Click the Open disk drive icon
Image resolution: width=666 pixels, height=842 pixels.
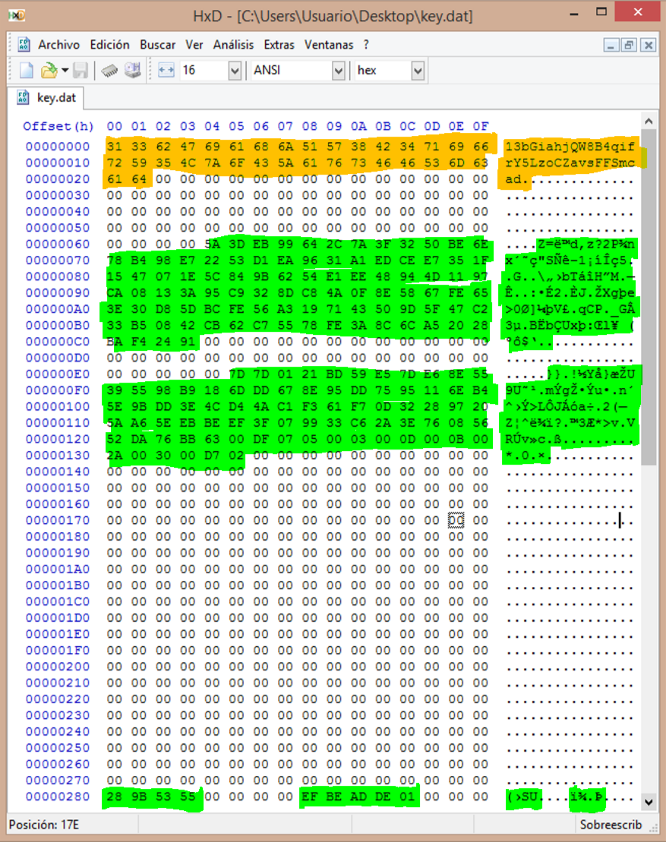pos(132,71)
